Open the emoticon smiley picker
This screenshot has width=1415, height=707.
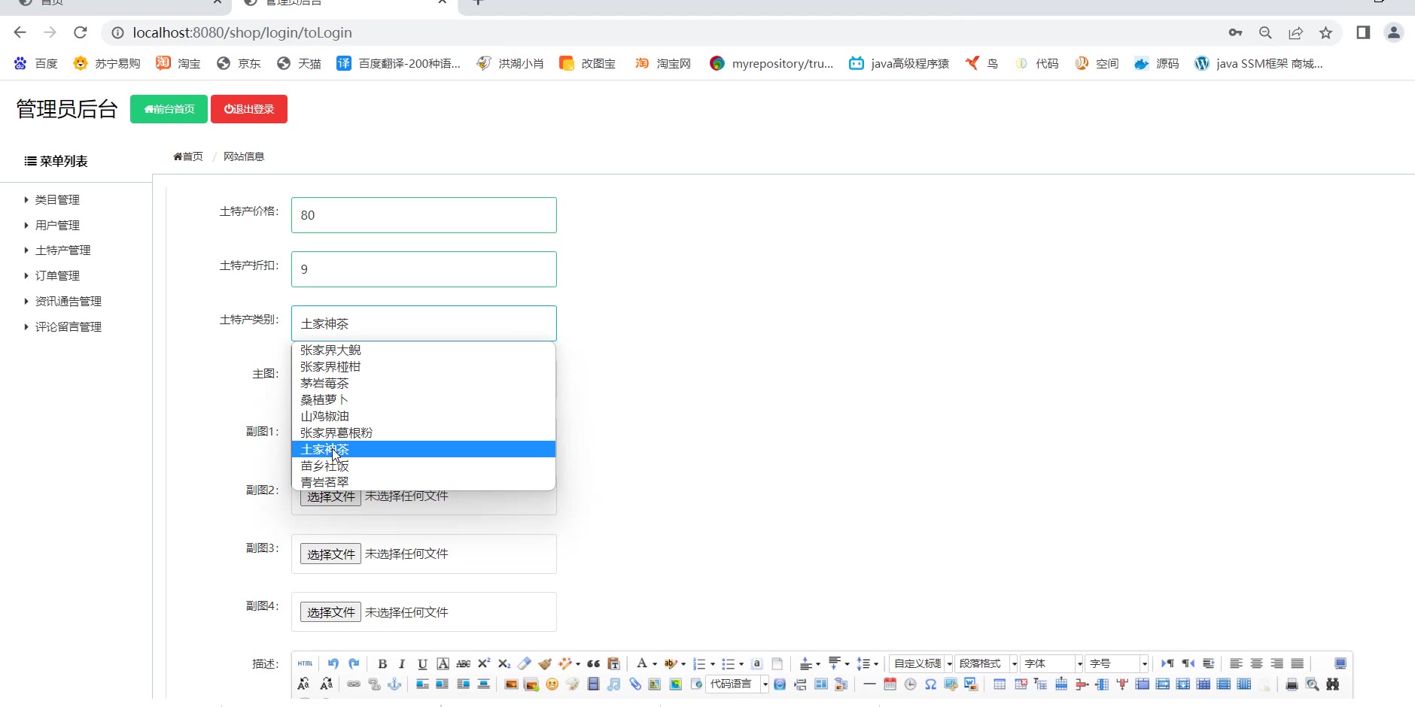(x=552, y=684)
